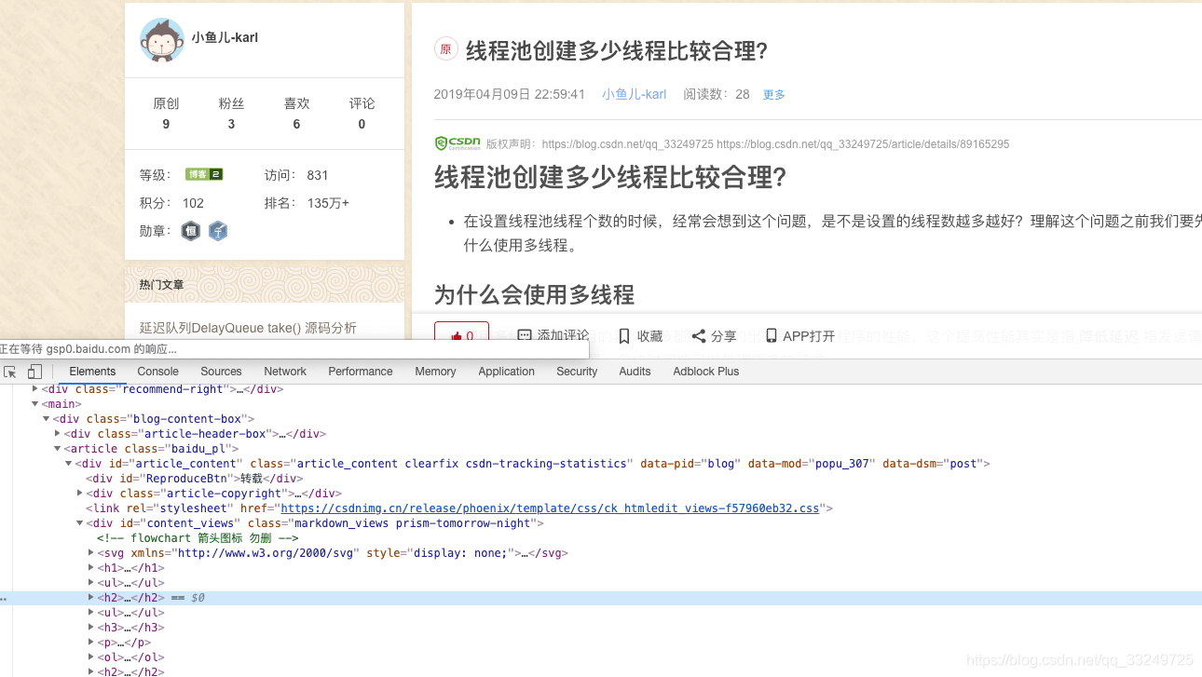Expand the selected h2 == $0 node

pos(91,598)
